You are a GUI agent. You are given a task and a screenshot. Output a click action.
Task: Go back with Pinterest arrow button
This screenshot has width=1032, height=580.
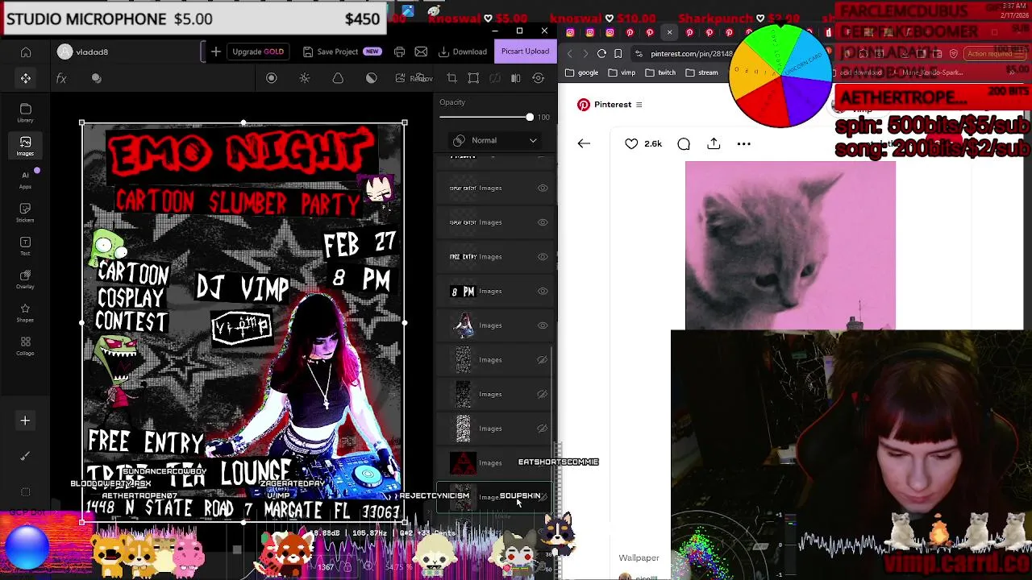(x=584, y=143)
